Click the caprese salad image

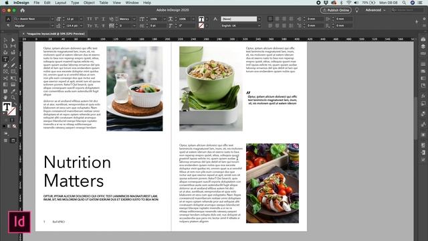(272, 183)
